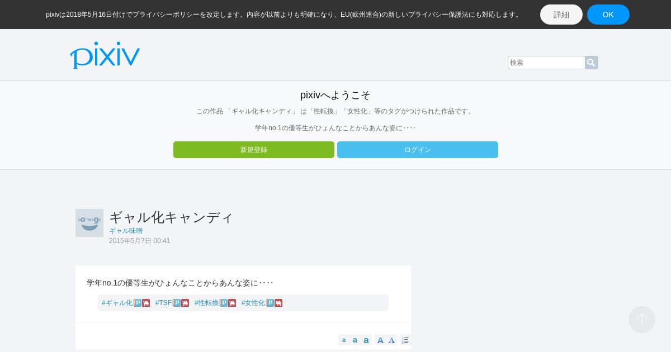This screenshot has width=671, height=352.
Task: Open pixiv encyclopedia icon beside #女性化
Action: click(270, 303)
